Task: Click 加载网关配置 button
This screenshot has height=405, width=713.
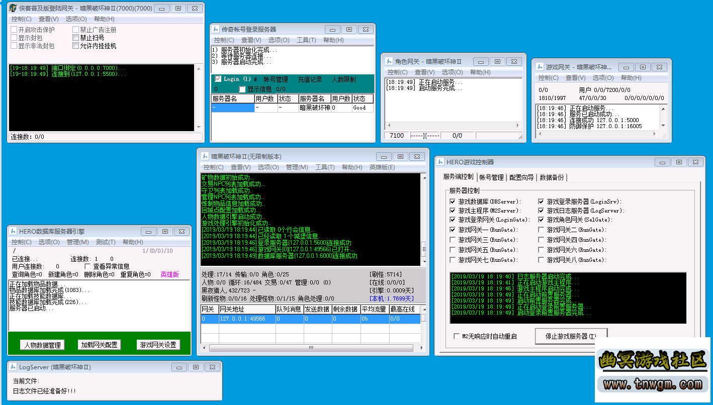Action: (x=100, y=345)
